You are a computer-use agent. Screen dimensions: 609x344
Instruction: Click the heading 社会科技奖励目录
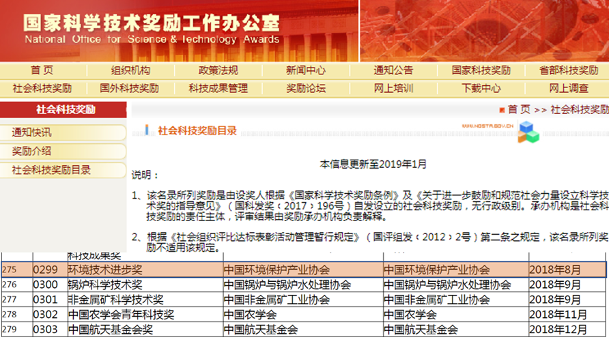(197, 131)
